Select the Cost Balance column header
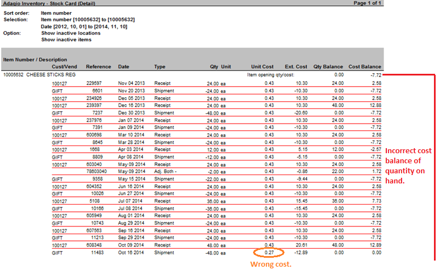This screenshot has height=279, width=439. click(365, 67)
